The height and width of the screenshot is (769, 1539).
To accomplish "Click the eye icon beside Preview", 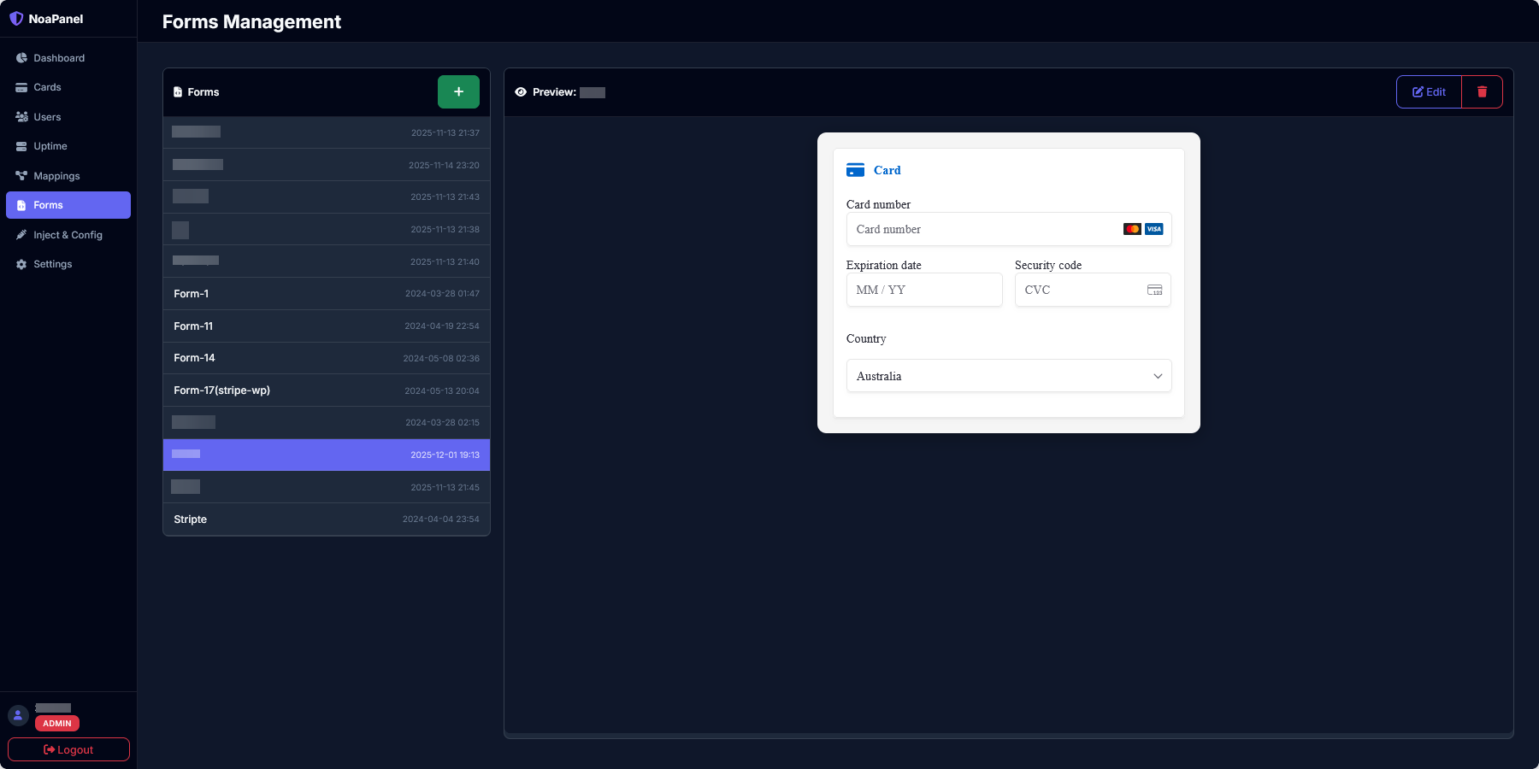I will (x=521, y=92).
